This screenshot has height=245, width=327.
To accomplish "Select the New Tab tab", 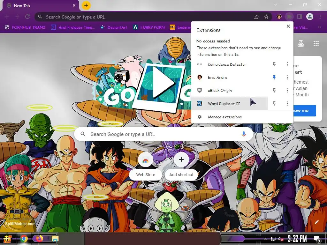I will (x=41, y=6).
